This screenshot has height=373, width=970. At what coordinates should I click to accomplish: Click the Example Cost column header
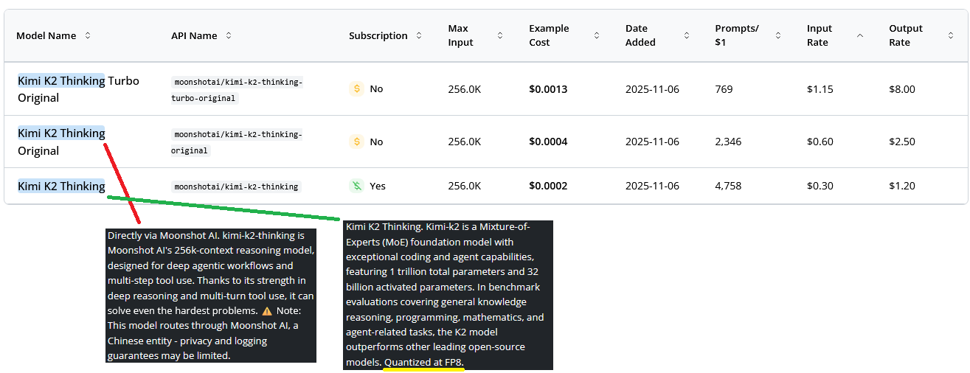549,35
